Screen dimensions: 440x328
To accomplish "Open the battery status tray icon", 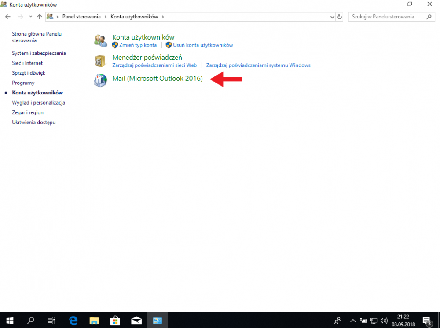I will click(363, 321).
